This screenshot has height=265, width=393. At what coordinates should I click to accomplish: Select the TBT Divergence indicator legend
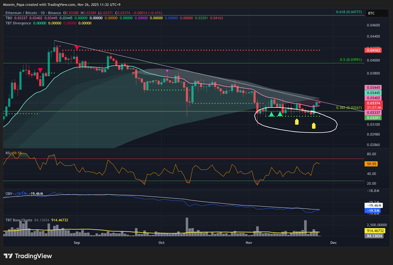(x=19, y=23)
